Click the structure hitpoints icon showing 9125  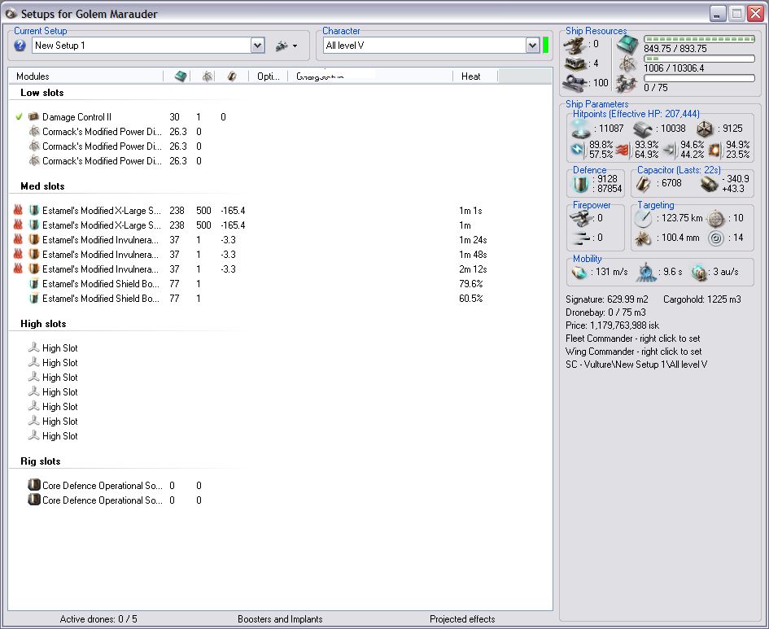(706, 129)
